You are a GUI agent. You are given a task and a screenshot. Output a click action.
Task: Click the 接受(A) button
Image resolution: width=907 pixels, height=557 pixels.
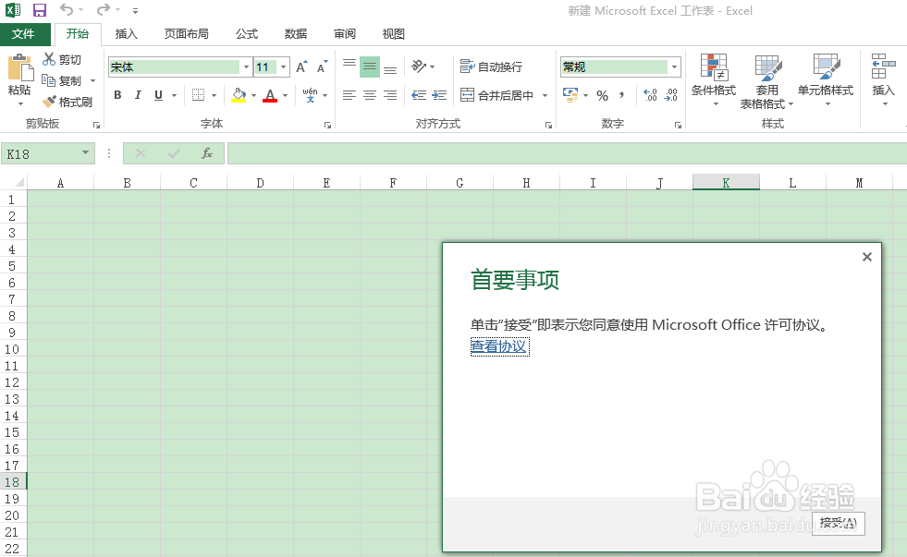[839, 524]
